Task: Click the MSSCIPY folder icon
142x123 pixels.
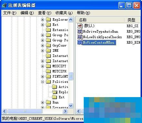Action: [48, 66]
